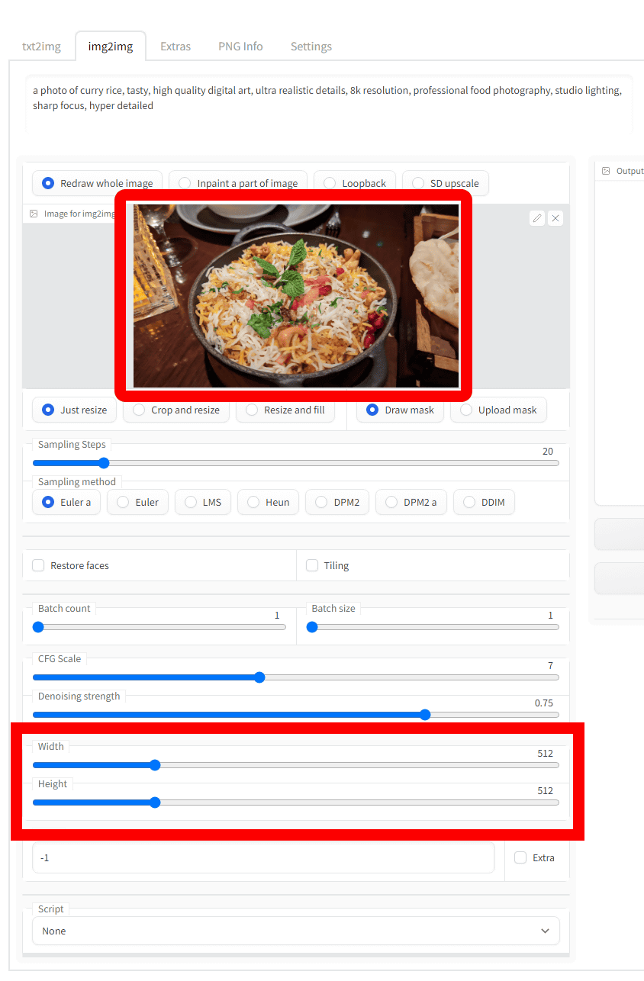Click the Sampling Steps value 20
The width and height of the screenshot is (644, 981).
(547, 451)
